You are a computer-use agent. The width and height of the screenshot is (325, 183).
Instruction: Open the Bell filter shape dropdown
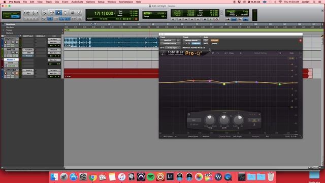(x=194, y=120)
